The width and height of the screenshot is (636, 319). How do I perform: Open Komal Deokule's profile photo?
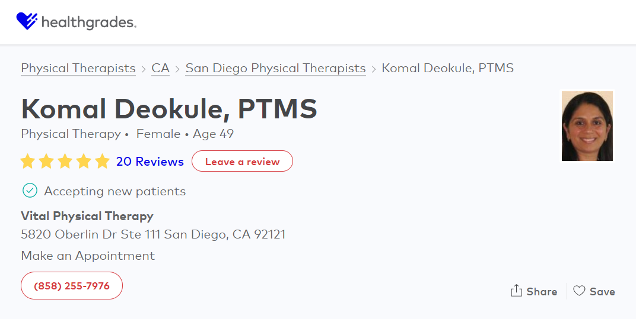[587, 126]
